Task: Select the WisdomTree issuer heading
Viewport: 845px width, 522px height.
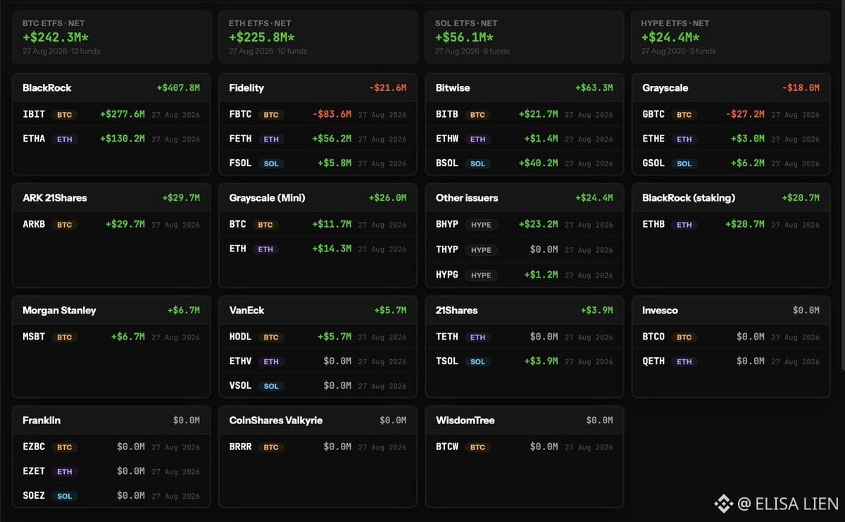Action: tap(465, 421)
